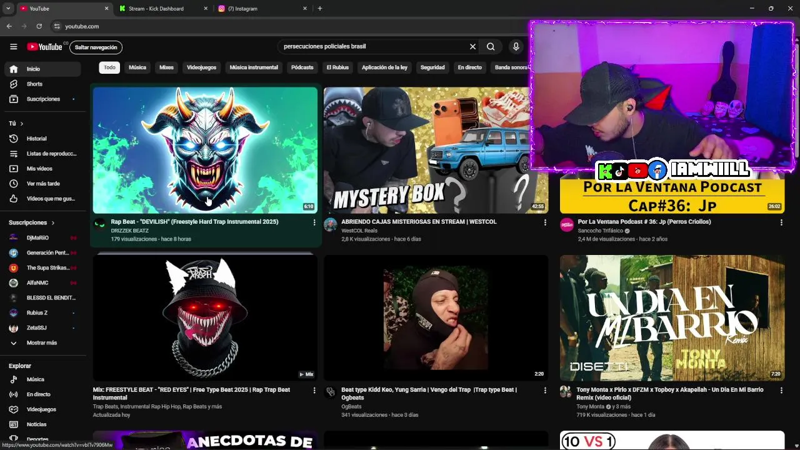This screenshot has height=450, width=800.
Task: Open a new browser tab
Action: click(319, 9)
